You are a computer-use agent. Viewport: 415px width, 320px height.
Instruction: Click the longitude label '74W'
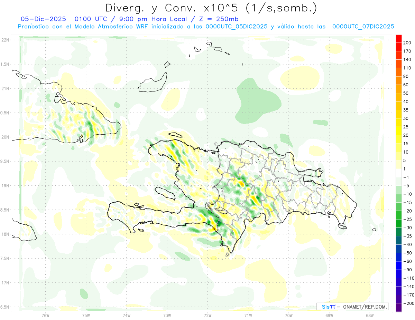point(127,315)
